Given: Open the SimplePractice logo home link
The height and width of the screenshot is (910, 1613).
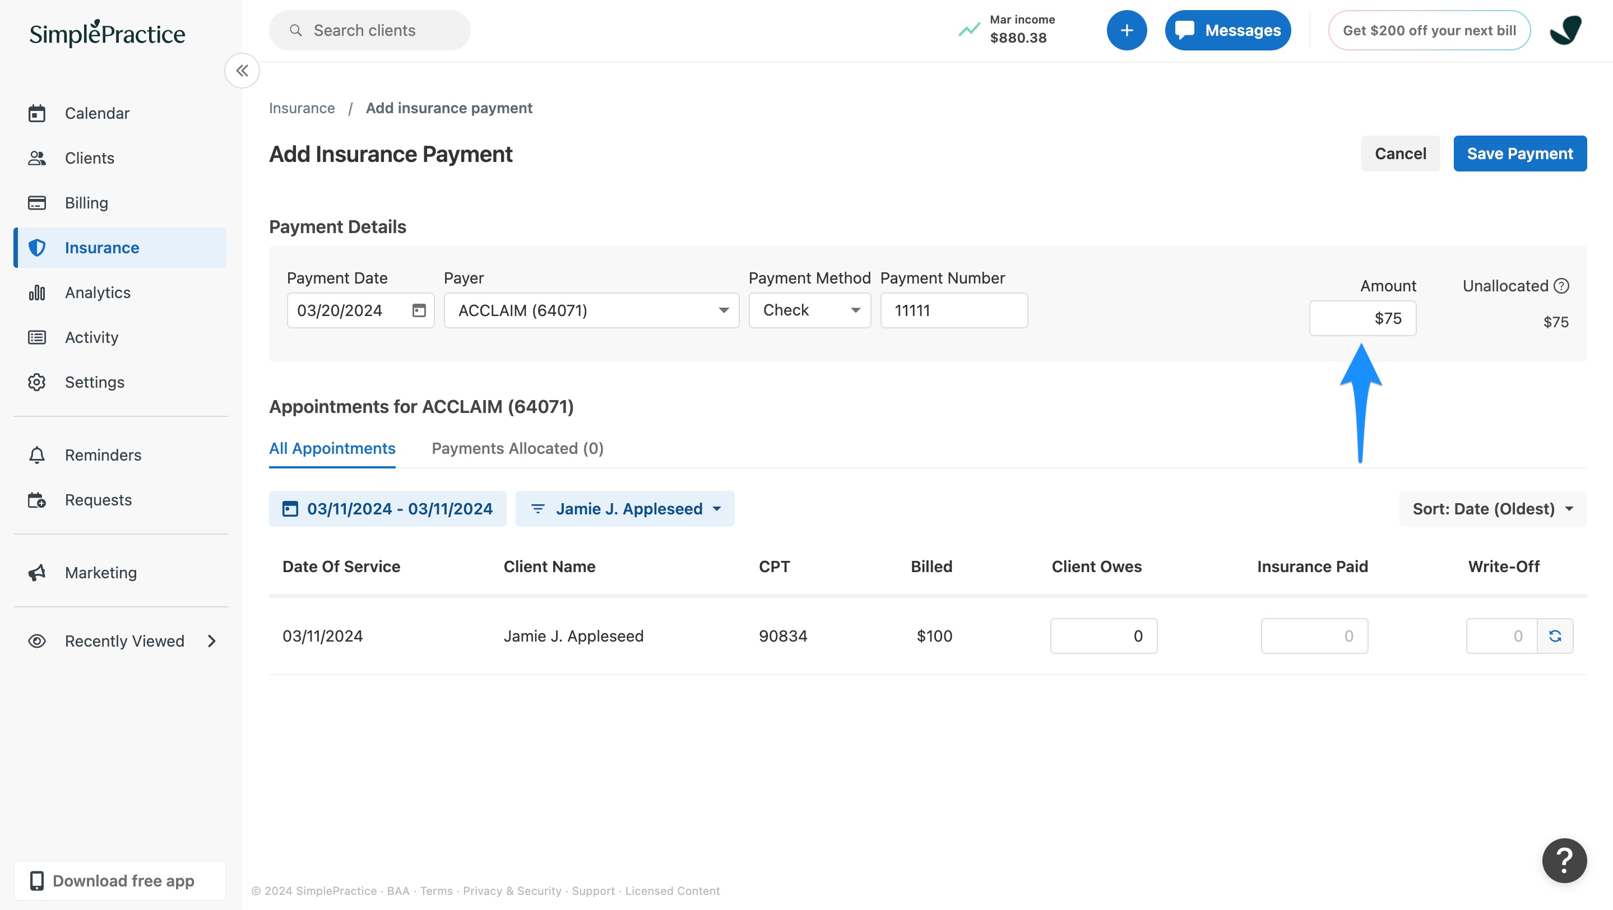Looking at the screenshot, I should 107,33.
